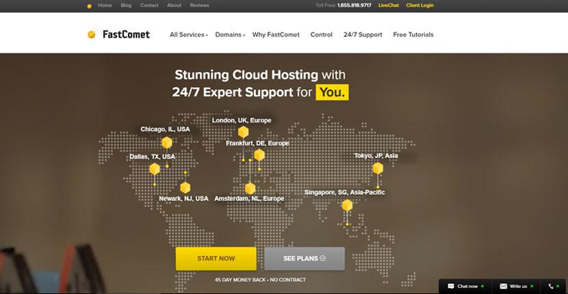Image resolution: width=568 pixels, height=294 pixels.
Task: Go to Home in top bar
Action: 105,5
